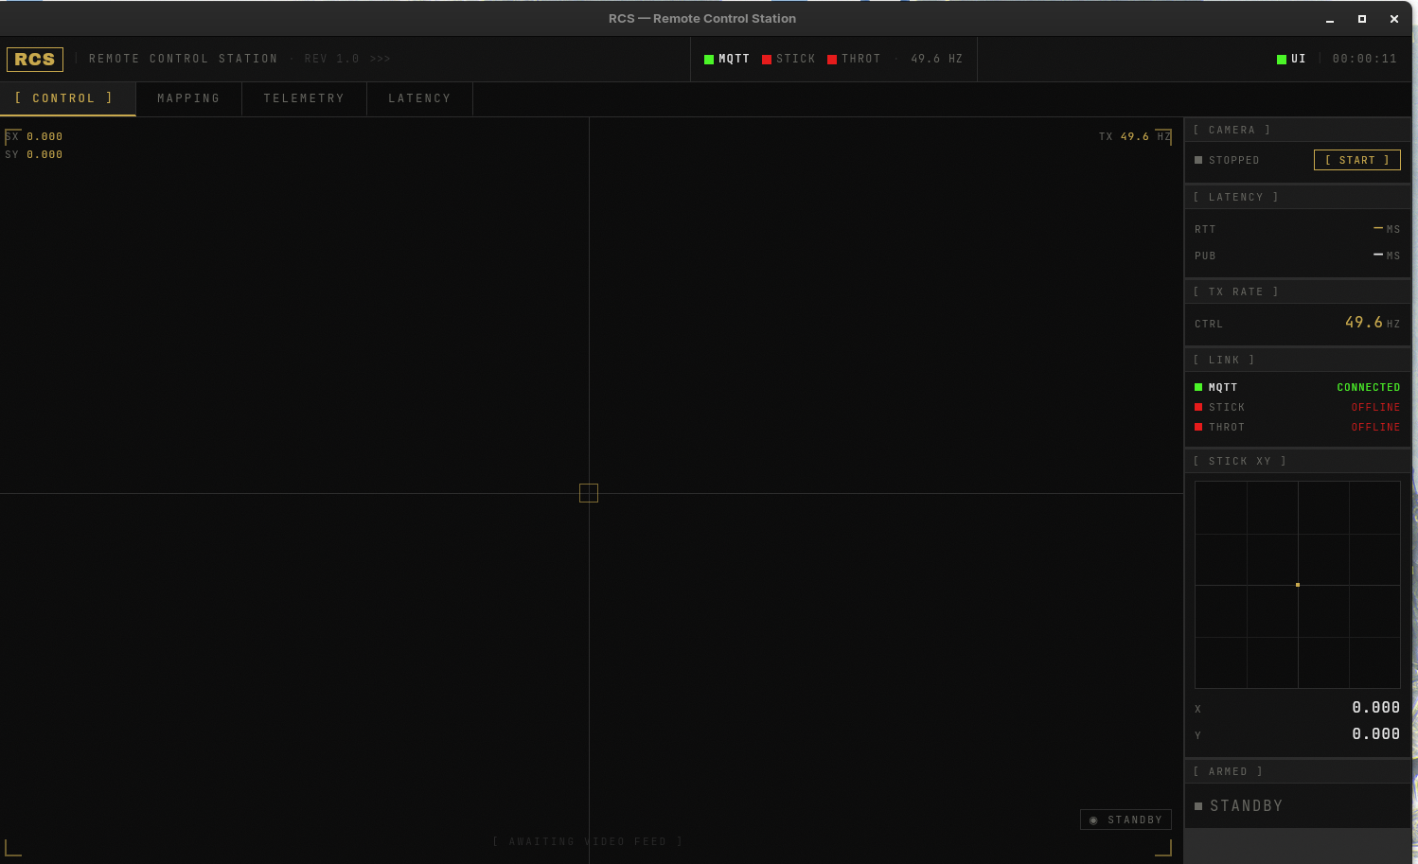1418x864 pixels.
Task: Click the center crosshair reticle square
Action: pyautogui.click(x=589, y=493)
